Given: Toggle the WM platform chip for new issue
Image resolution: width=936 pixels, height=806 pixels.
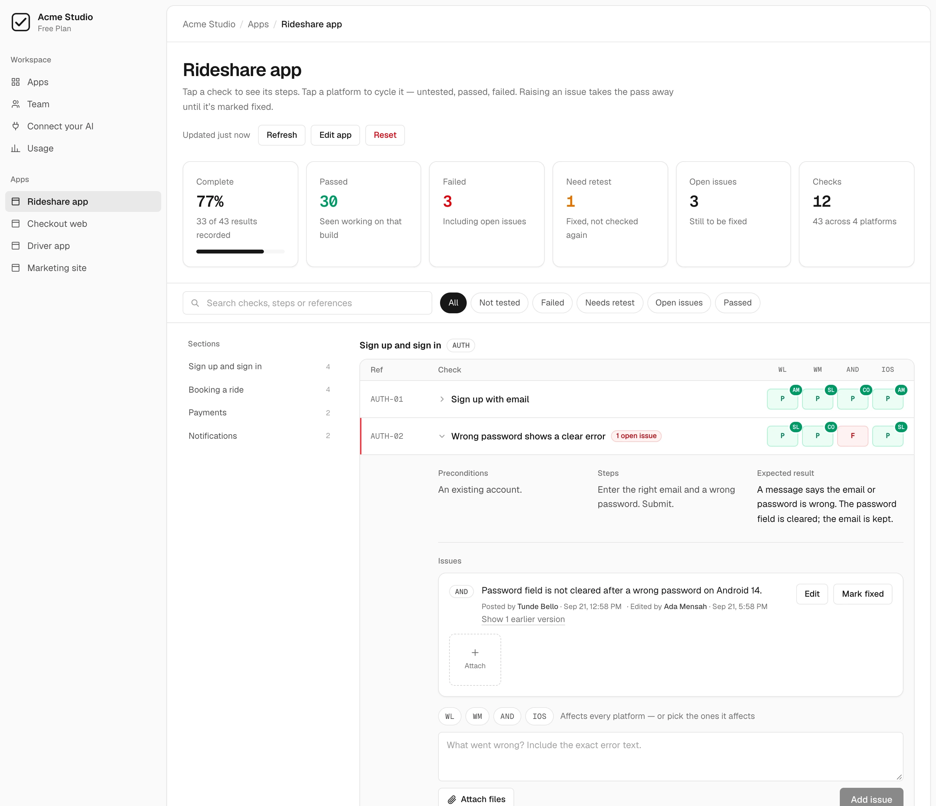Looking at the screenshot, I should (477, 716).
